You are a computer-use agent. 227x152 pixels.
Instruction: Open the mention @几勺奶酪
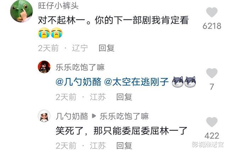[x=78, y=82]
